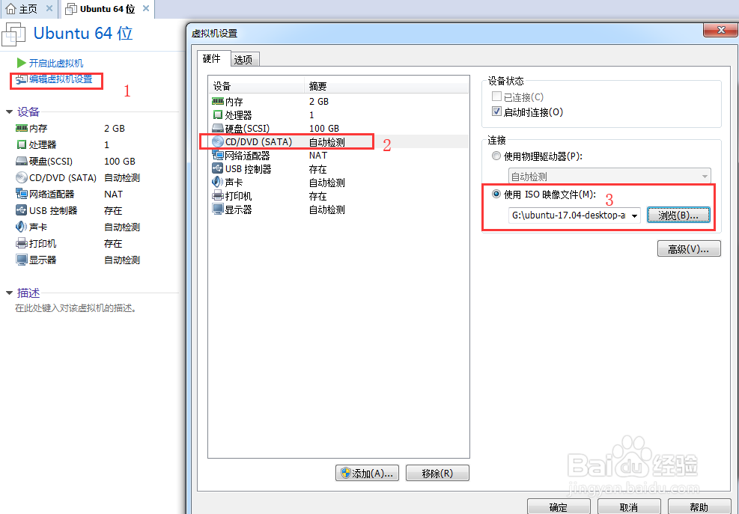Collapse the 描述 section triangle

(x=9, y=293)
